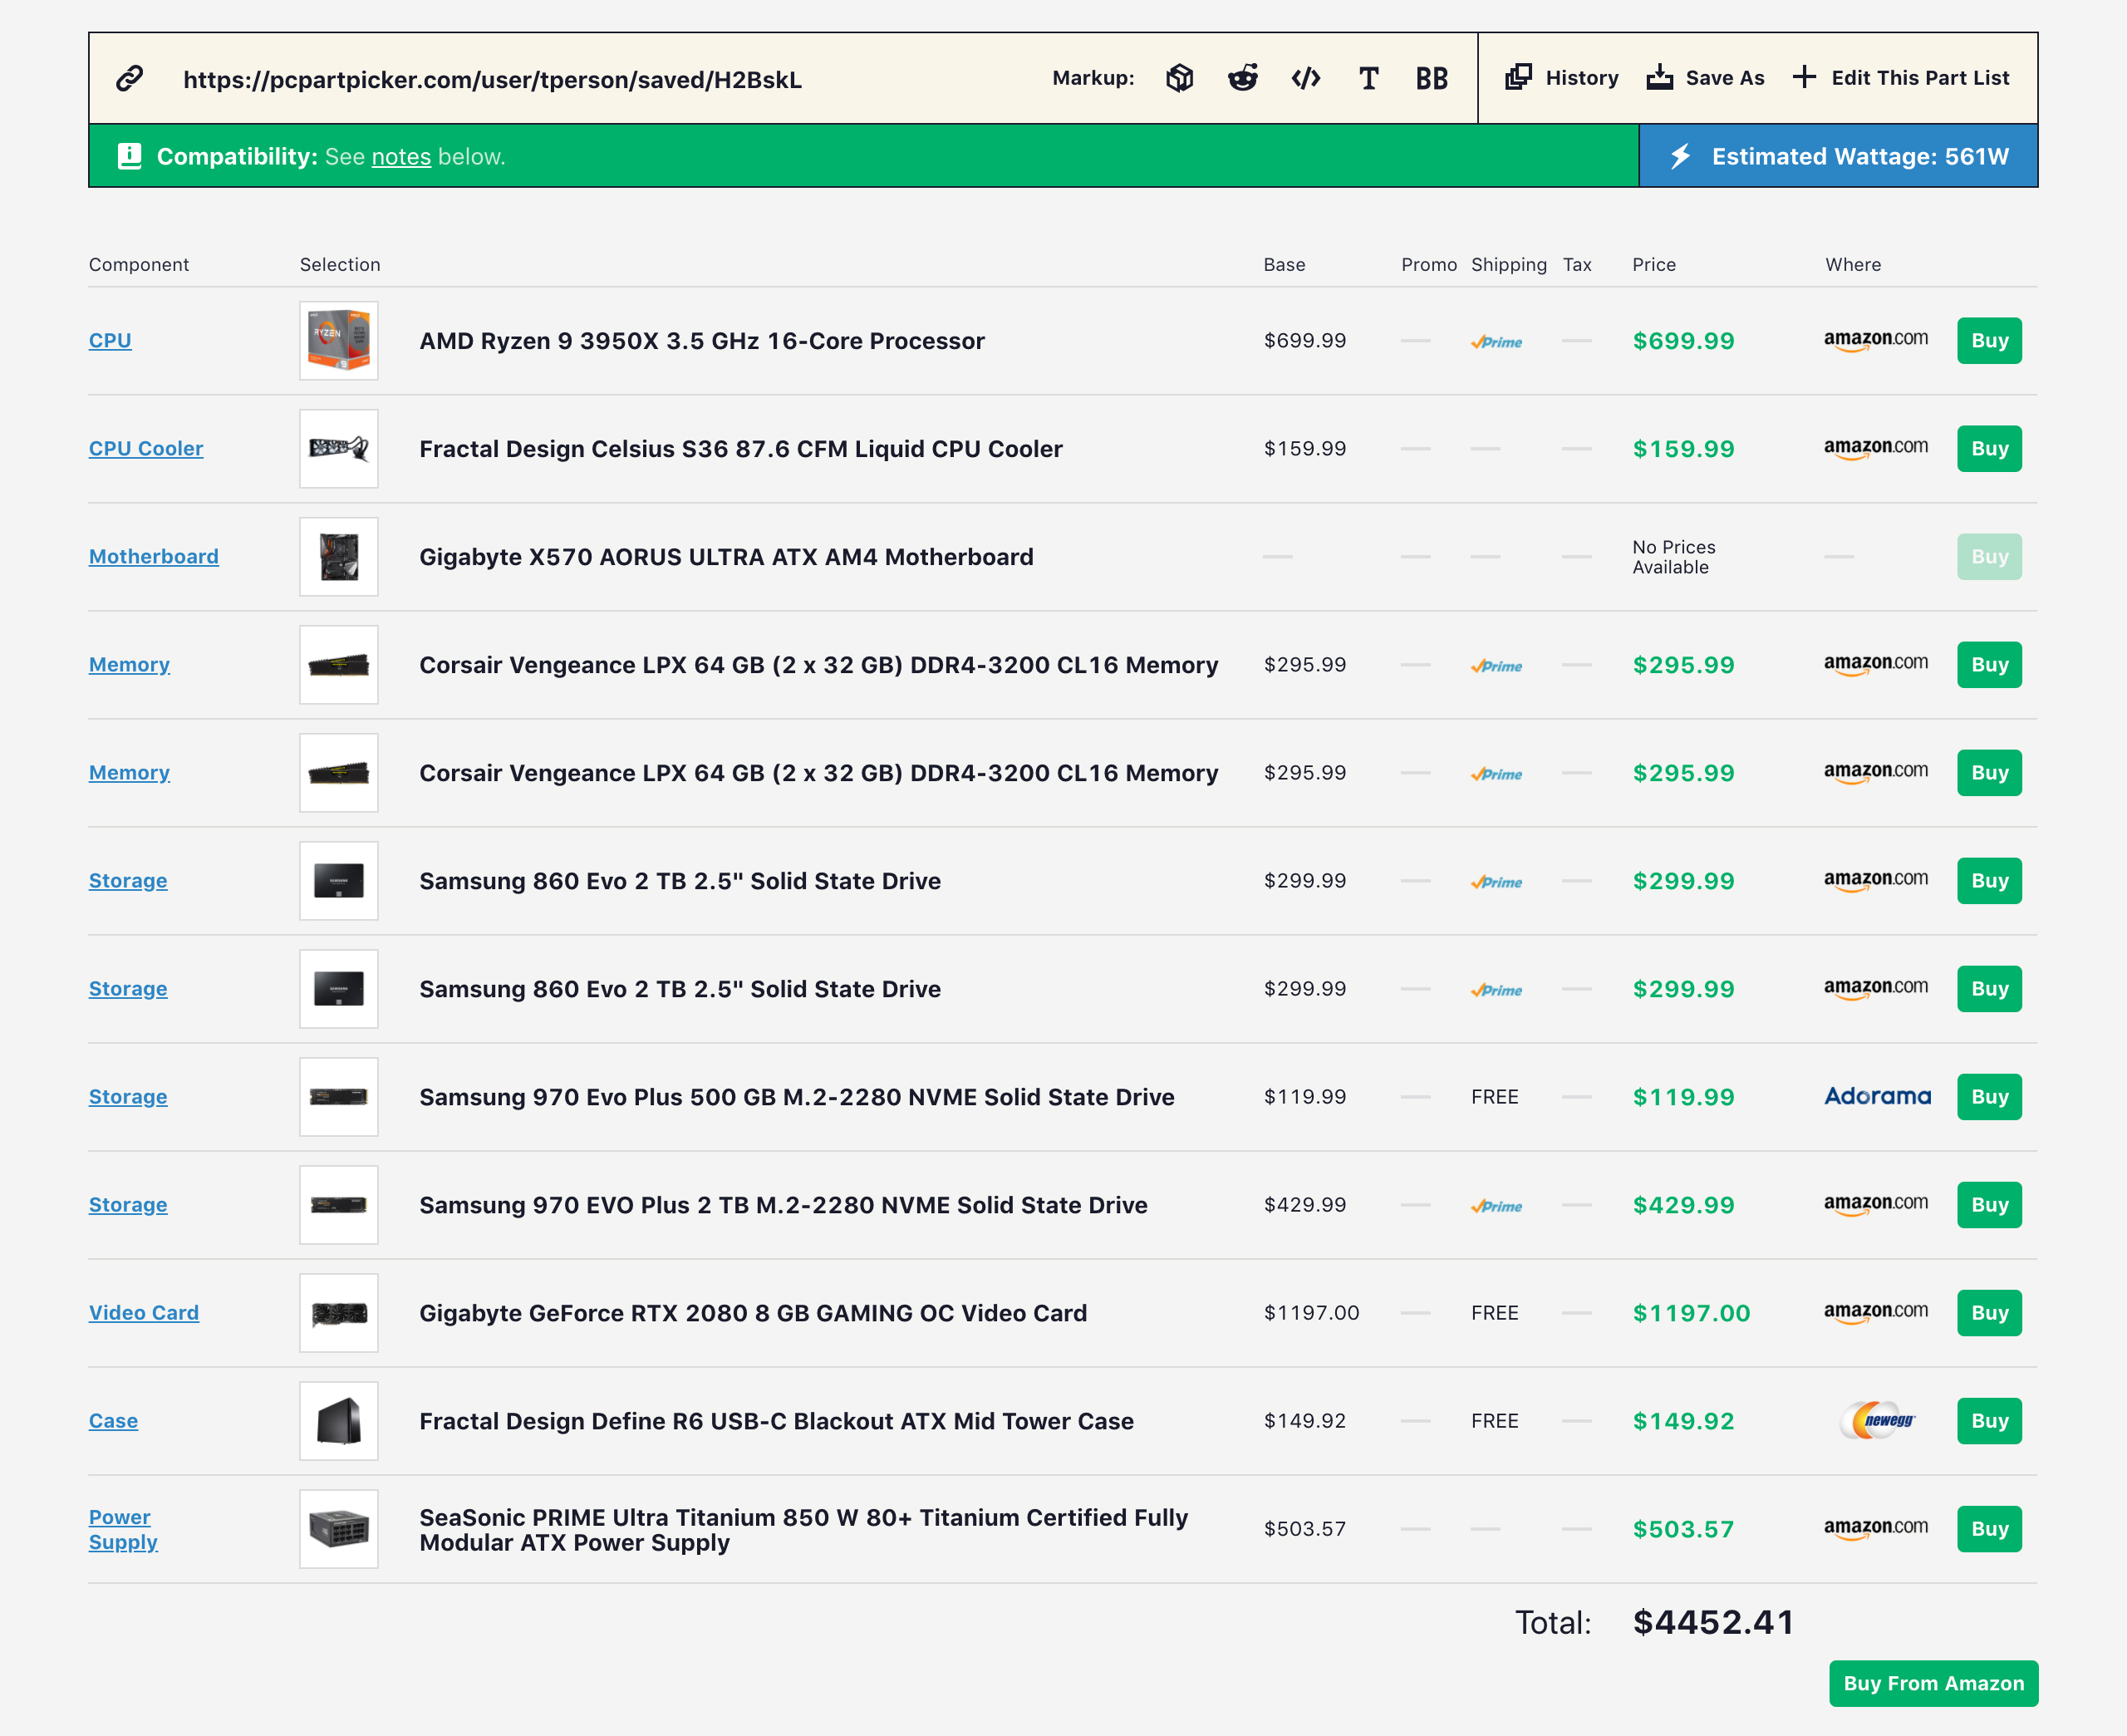Click Buy for Samsung 970 EVO Plus 2 TB
Viewport: 2127px width, 1736px height.
(1989, 1205)
